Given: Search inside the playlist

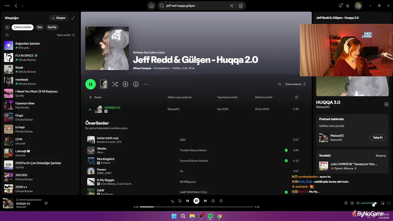Looking at the screenshot, I should click(x=279, y=84).
